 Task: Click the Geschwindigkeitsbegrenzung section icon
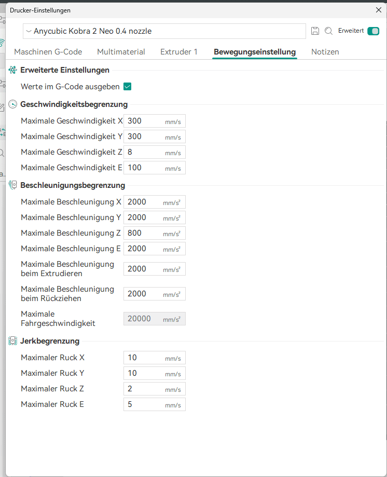coord(13,104)
